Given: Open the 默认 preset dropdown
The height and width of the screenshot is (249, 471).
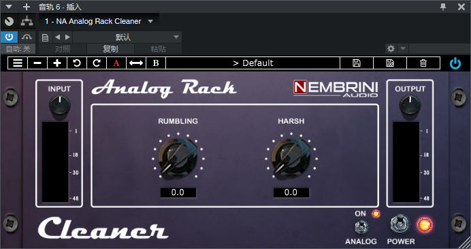Looking at the screenshot, I should 127,37.
